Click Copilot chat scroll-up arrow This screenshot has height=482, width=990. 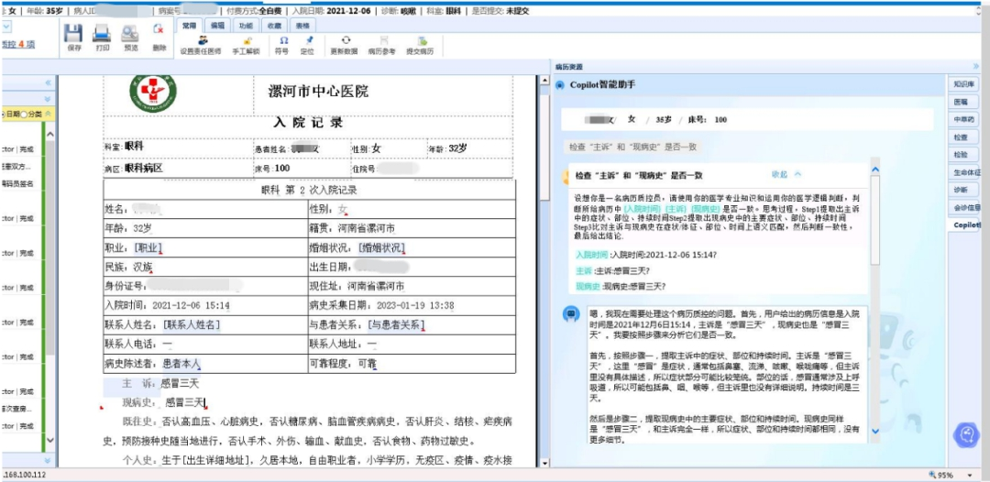tap(875, 170)
